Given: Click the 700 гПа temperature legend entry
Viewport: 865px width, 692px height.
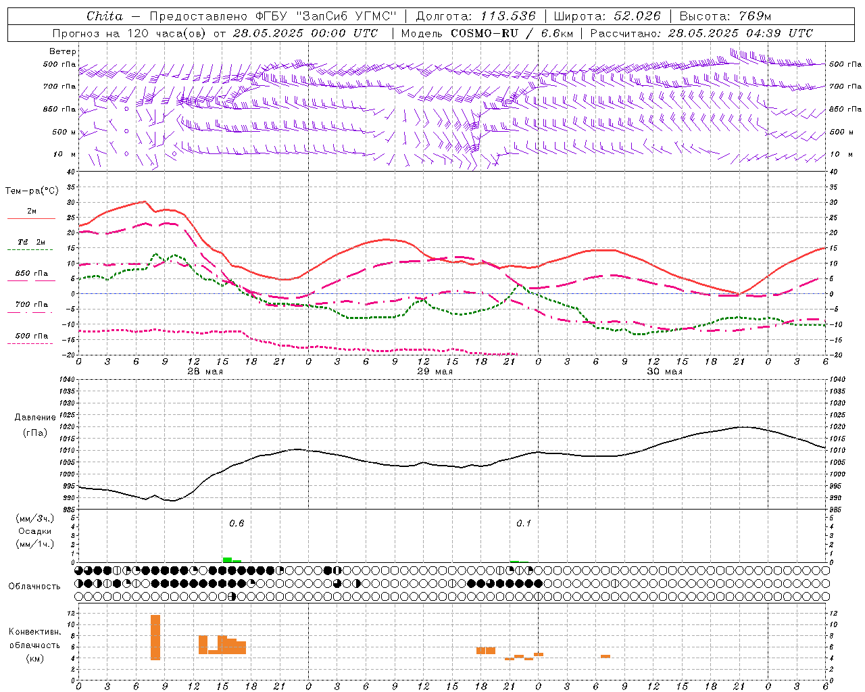Looking at the screenshot, I should click(32, 304).
